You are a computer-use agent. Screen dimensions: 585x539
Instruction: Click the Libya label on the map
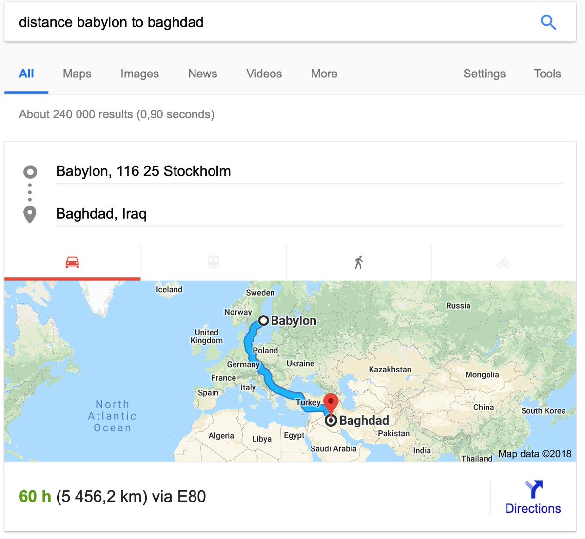[x=262, y=439]
